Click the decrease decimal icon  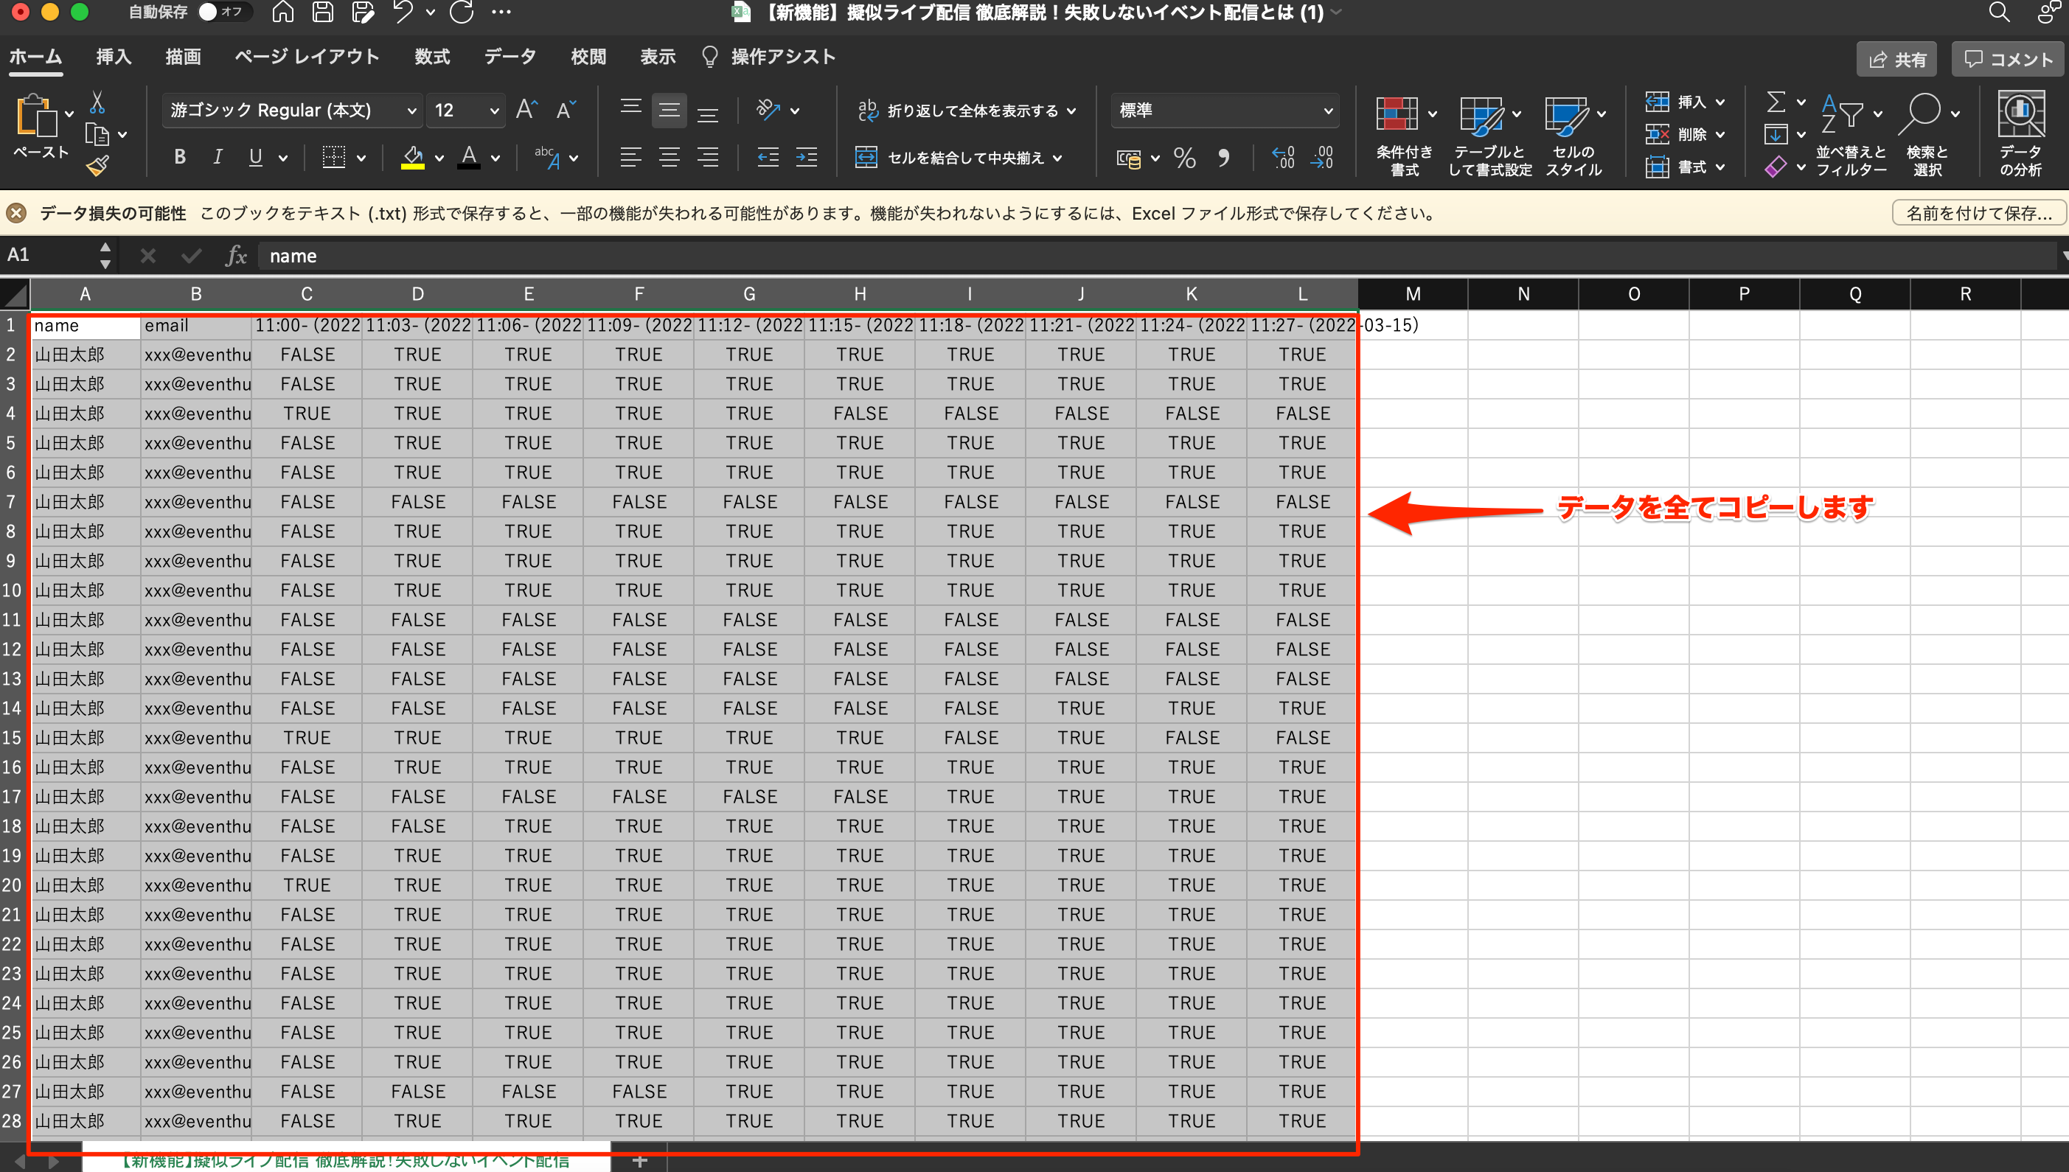click(x=1321, y=158)
